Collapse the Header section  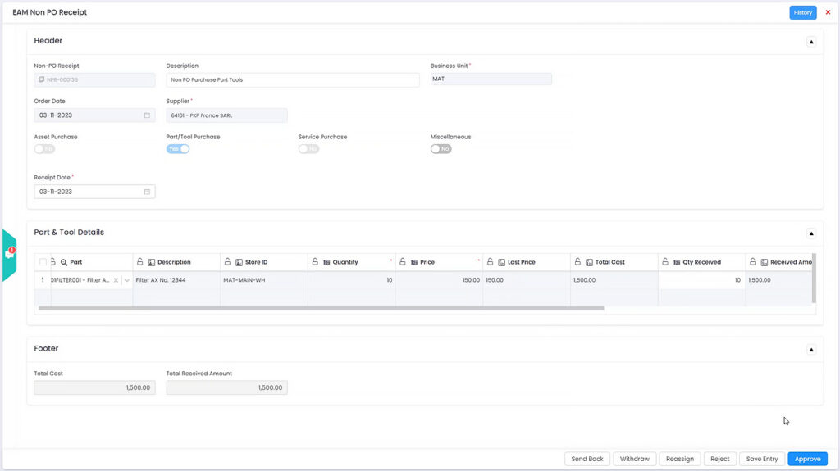point(811,41)
